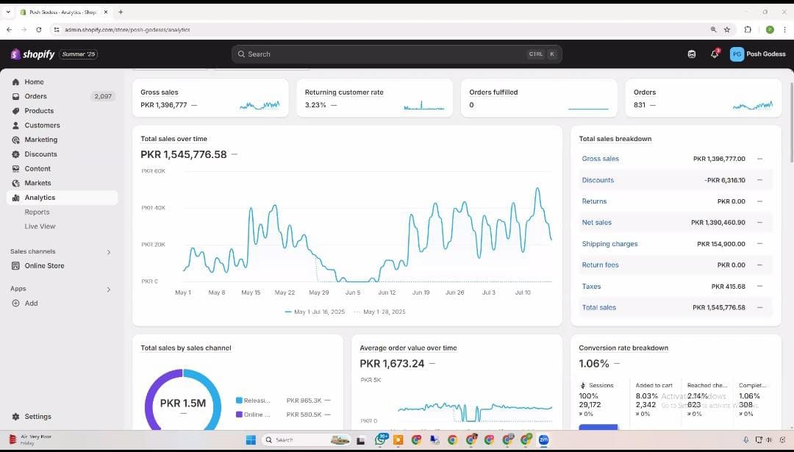Open Live View under Analytics
The width and height of the screenshot is (794, 452).
click(40, 226)
